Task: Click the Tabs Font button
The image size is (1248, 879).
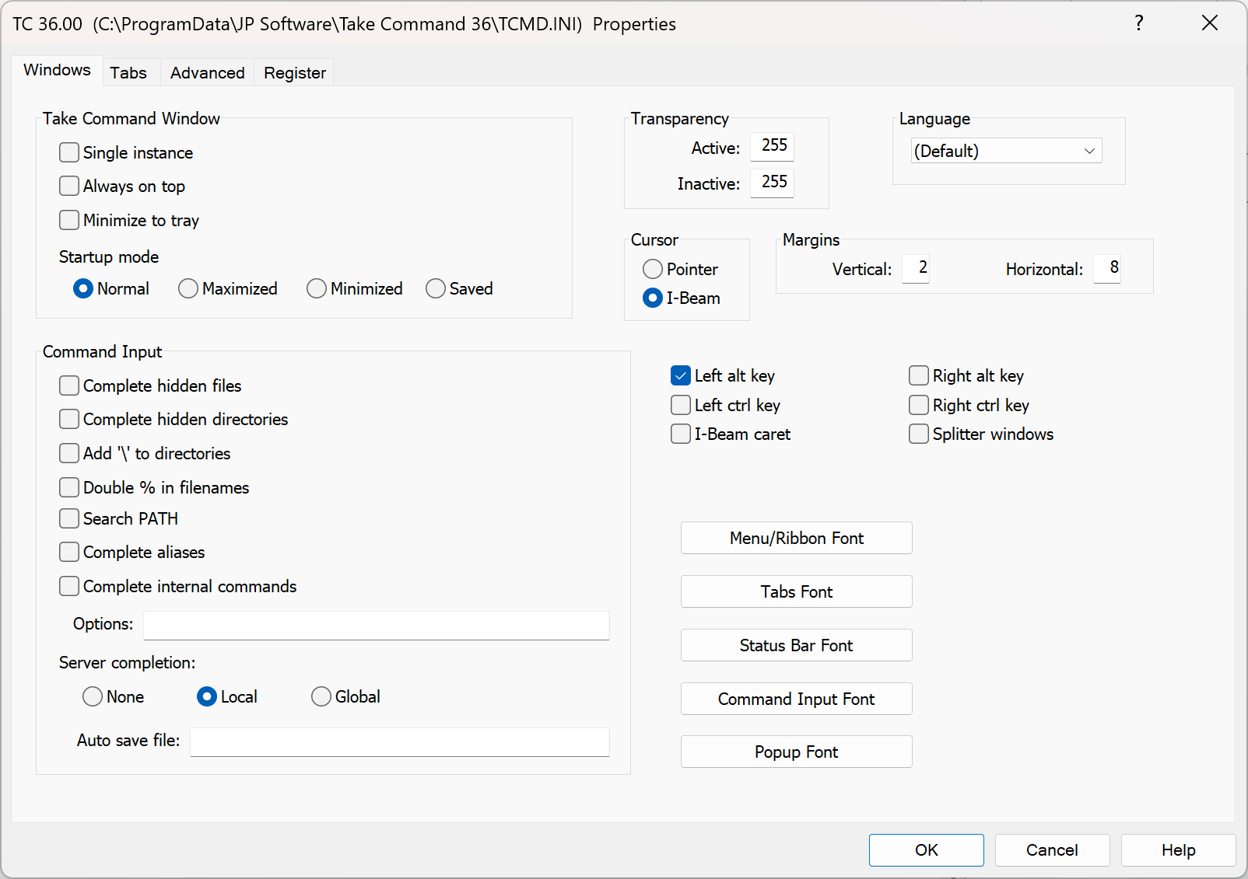Action: (x=797, y=591)
